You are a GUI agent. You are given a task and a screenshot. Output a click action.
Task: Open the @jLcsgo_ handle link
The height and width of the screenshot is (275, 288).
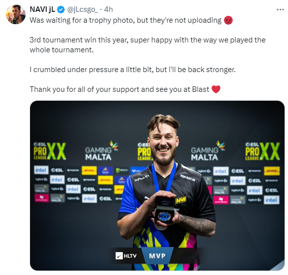tap(82, 9)
